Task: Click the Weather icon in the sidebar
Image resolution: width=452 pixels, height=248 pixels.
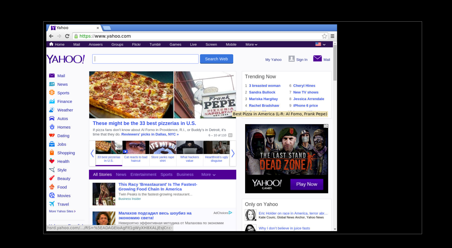Action: 52,110
